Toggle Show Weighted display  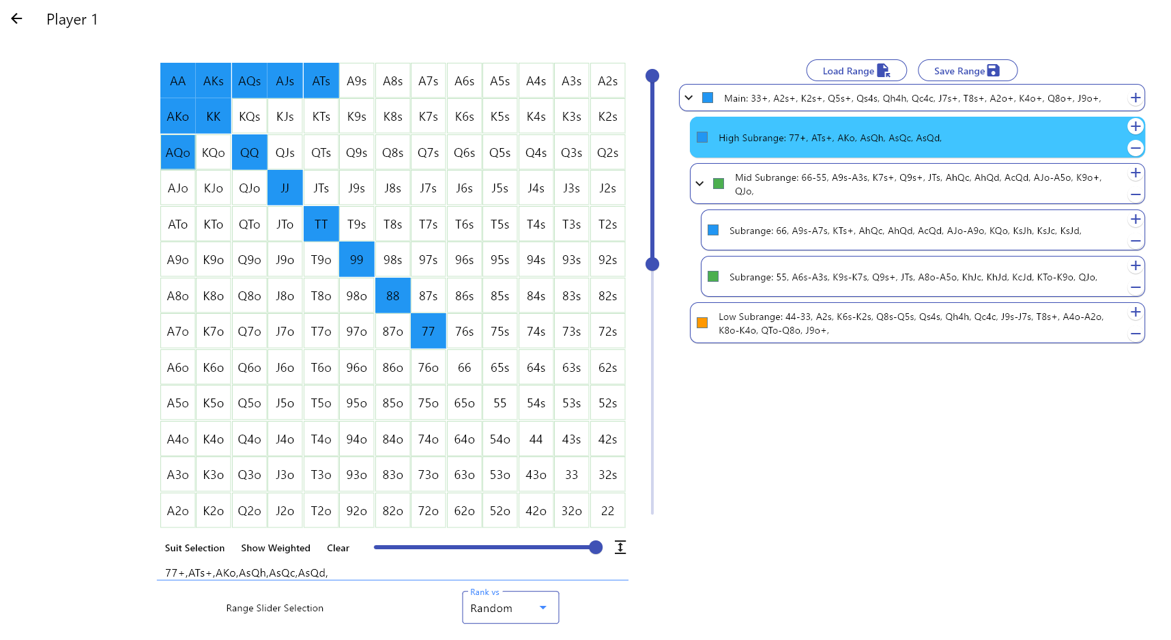coord(275,548)
